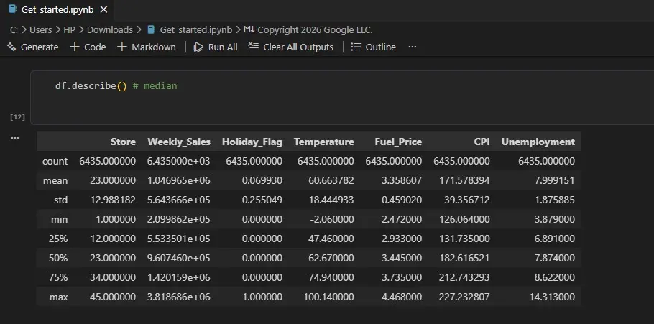Open the toolbar more actions ellipsis
This screenshot has height=324, width=654.
tap(412, 47)
